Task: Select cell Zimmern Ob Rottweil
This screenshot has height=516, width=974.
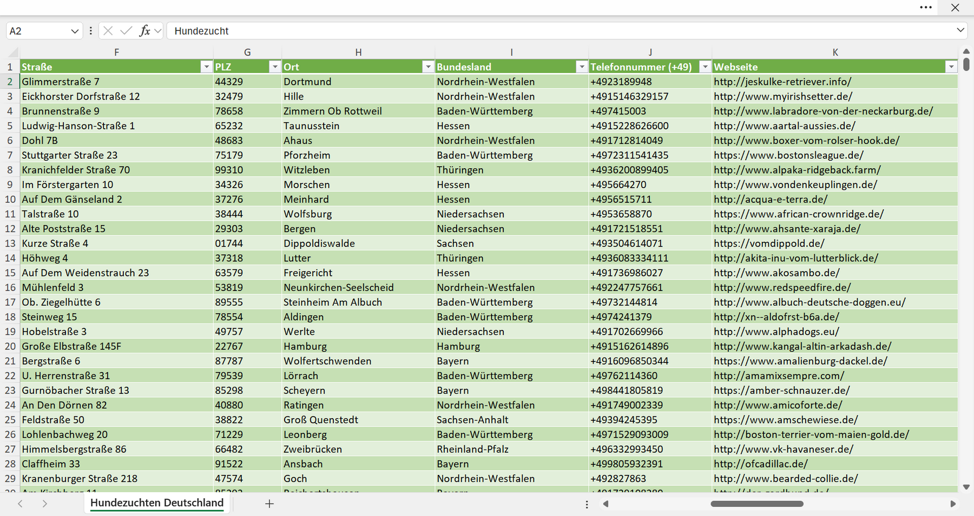Action: point(358,111)
